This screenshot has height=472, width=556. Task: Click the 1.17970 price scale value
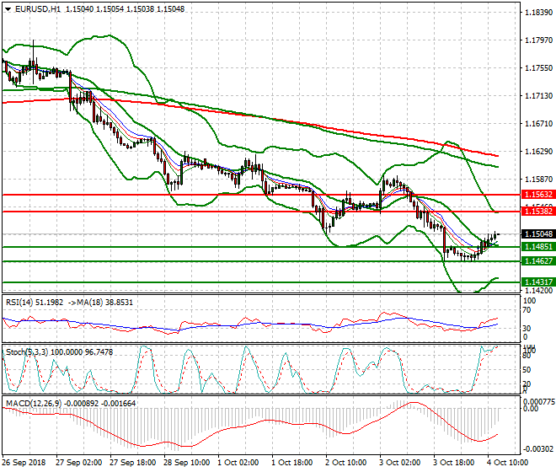(x=538, y=40)
